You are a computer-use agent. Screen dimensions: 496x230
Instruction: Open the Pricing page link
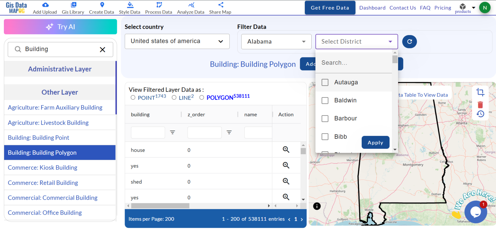(x=443, y=7)
